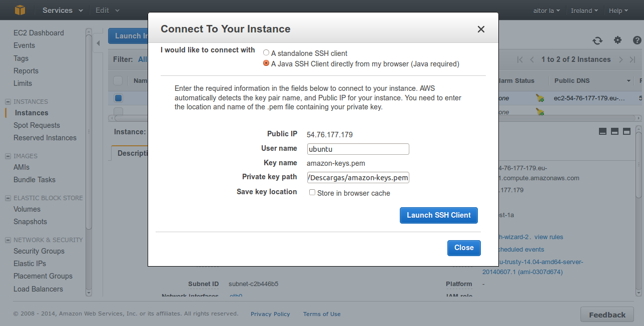Open the Edit menu in top bar
The width and height of the screenshot is (644, 326).
coord(107,10)
